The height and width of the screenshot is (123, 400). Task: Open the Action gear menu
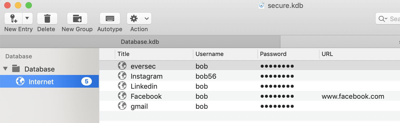point(139,18)
